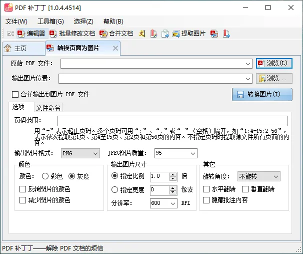Close the PDF 补丁丁 window
Screen dimensions: 303x254
pyautogui.click(x=291, y=8)
